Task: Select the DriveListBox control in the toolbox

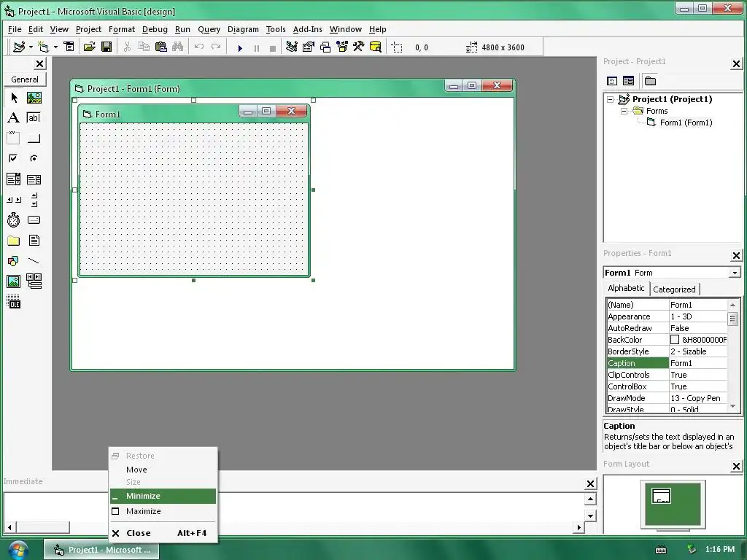Action: tap(34, 220)
